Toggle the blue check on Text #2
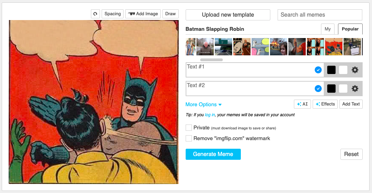372x193 pixels. click(x=318, y=89)
